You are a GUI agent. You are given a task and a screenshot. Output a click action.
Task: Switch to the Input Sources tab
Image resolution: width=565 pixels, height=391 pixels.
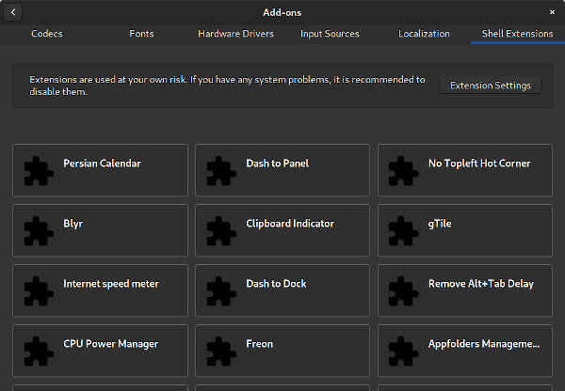[x=330, y=34]
